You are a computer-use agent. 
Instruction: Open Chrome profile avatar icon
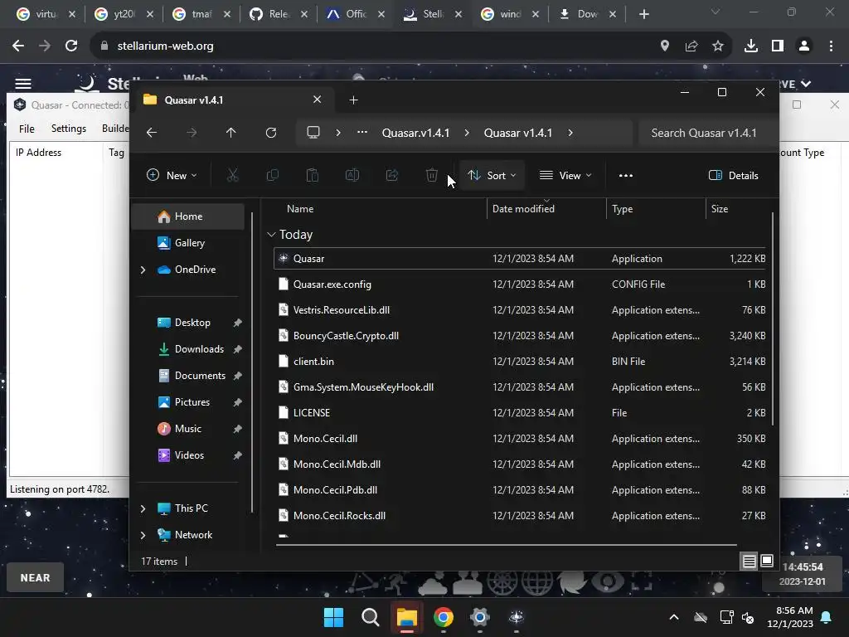804,46
